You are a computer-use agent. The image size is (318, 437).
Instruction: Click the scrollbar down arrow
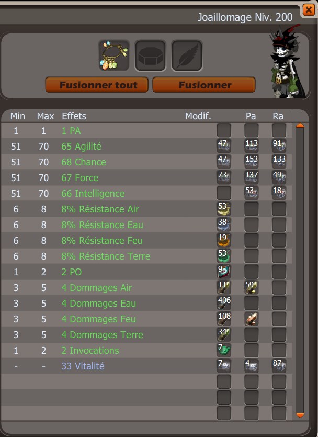(x=300, y=415)
